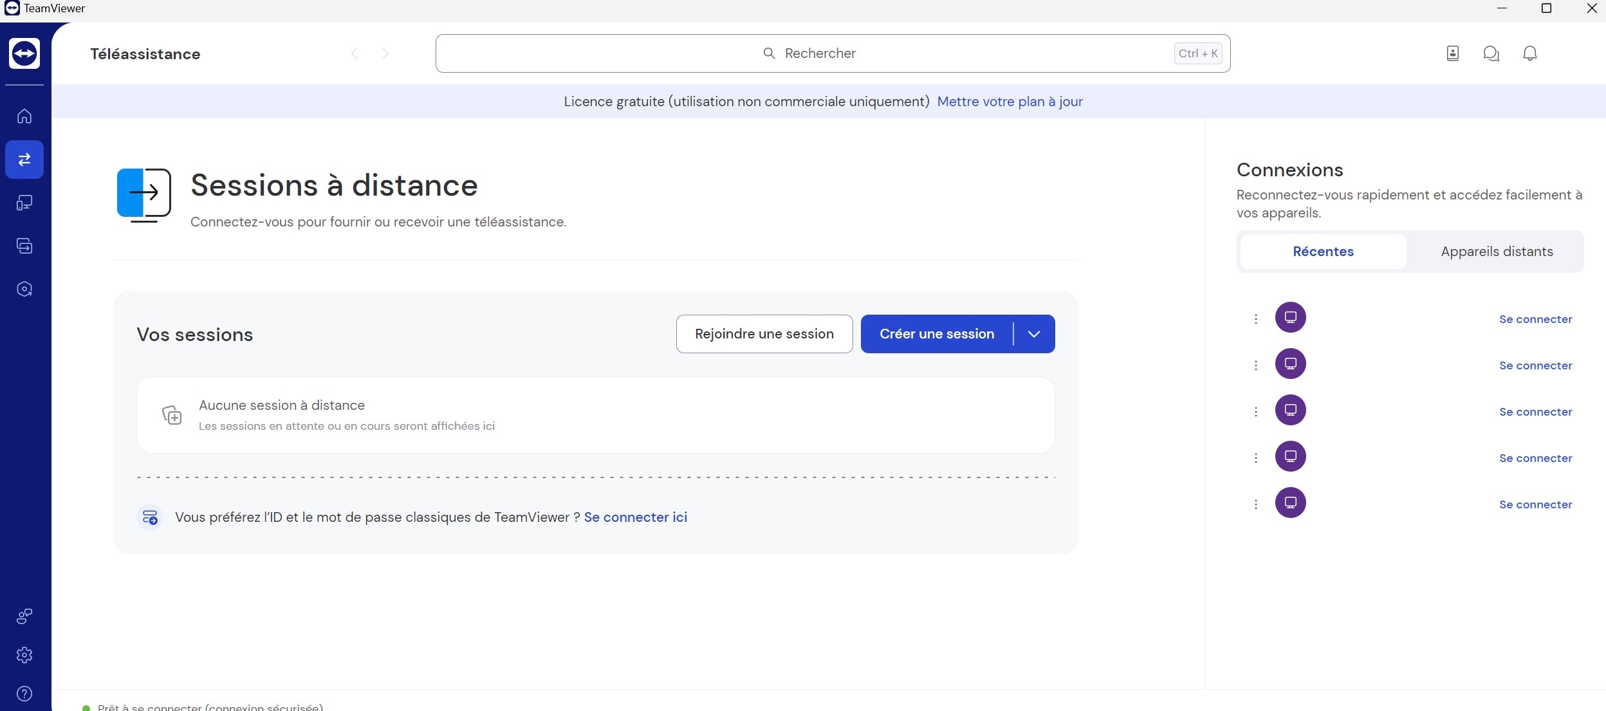Click the fifth purple device icon in Connexions
Image resolution: width=1606 pixels, height=711 pixels.
[x=1291, y=503]
